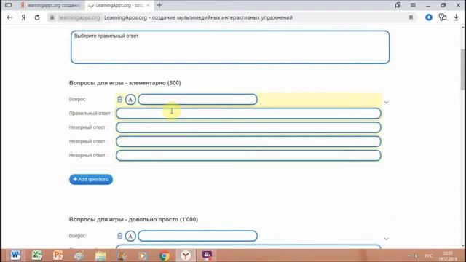Open the media player from the taskbar
The width and height of the screenshot is (466, 262).
143,255
